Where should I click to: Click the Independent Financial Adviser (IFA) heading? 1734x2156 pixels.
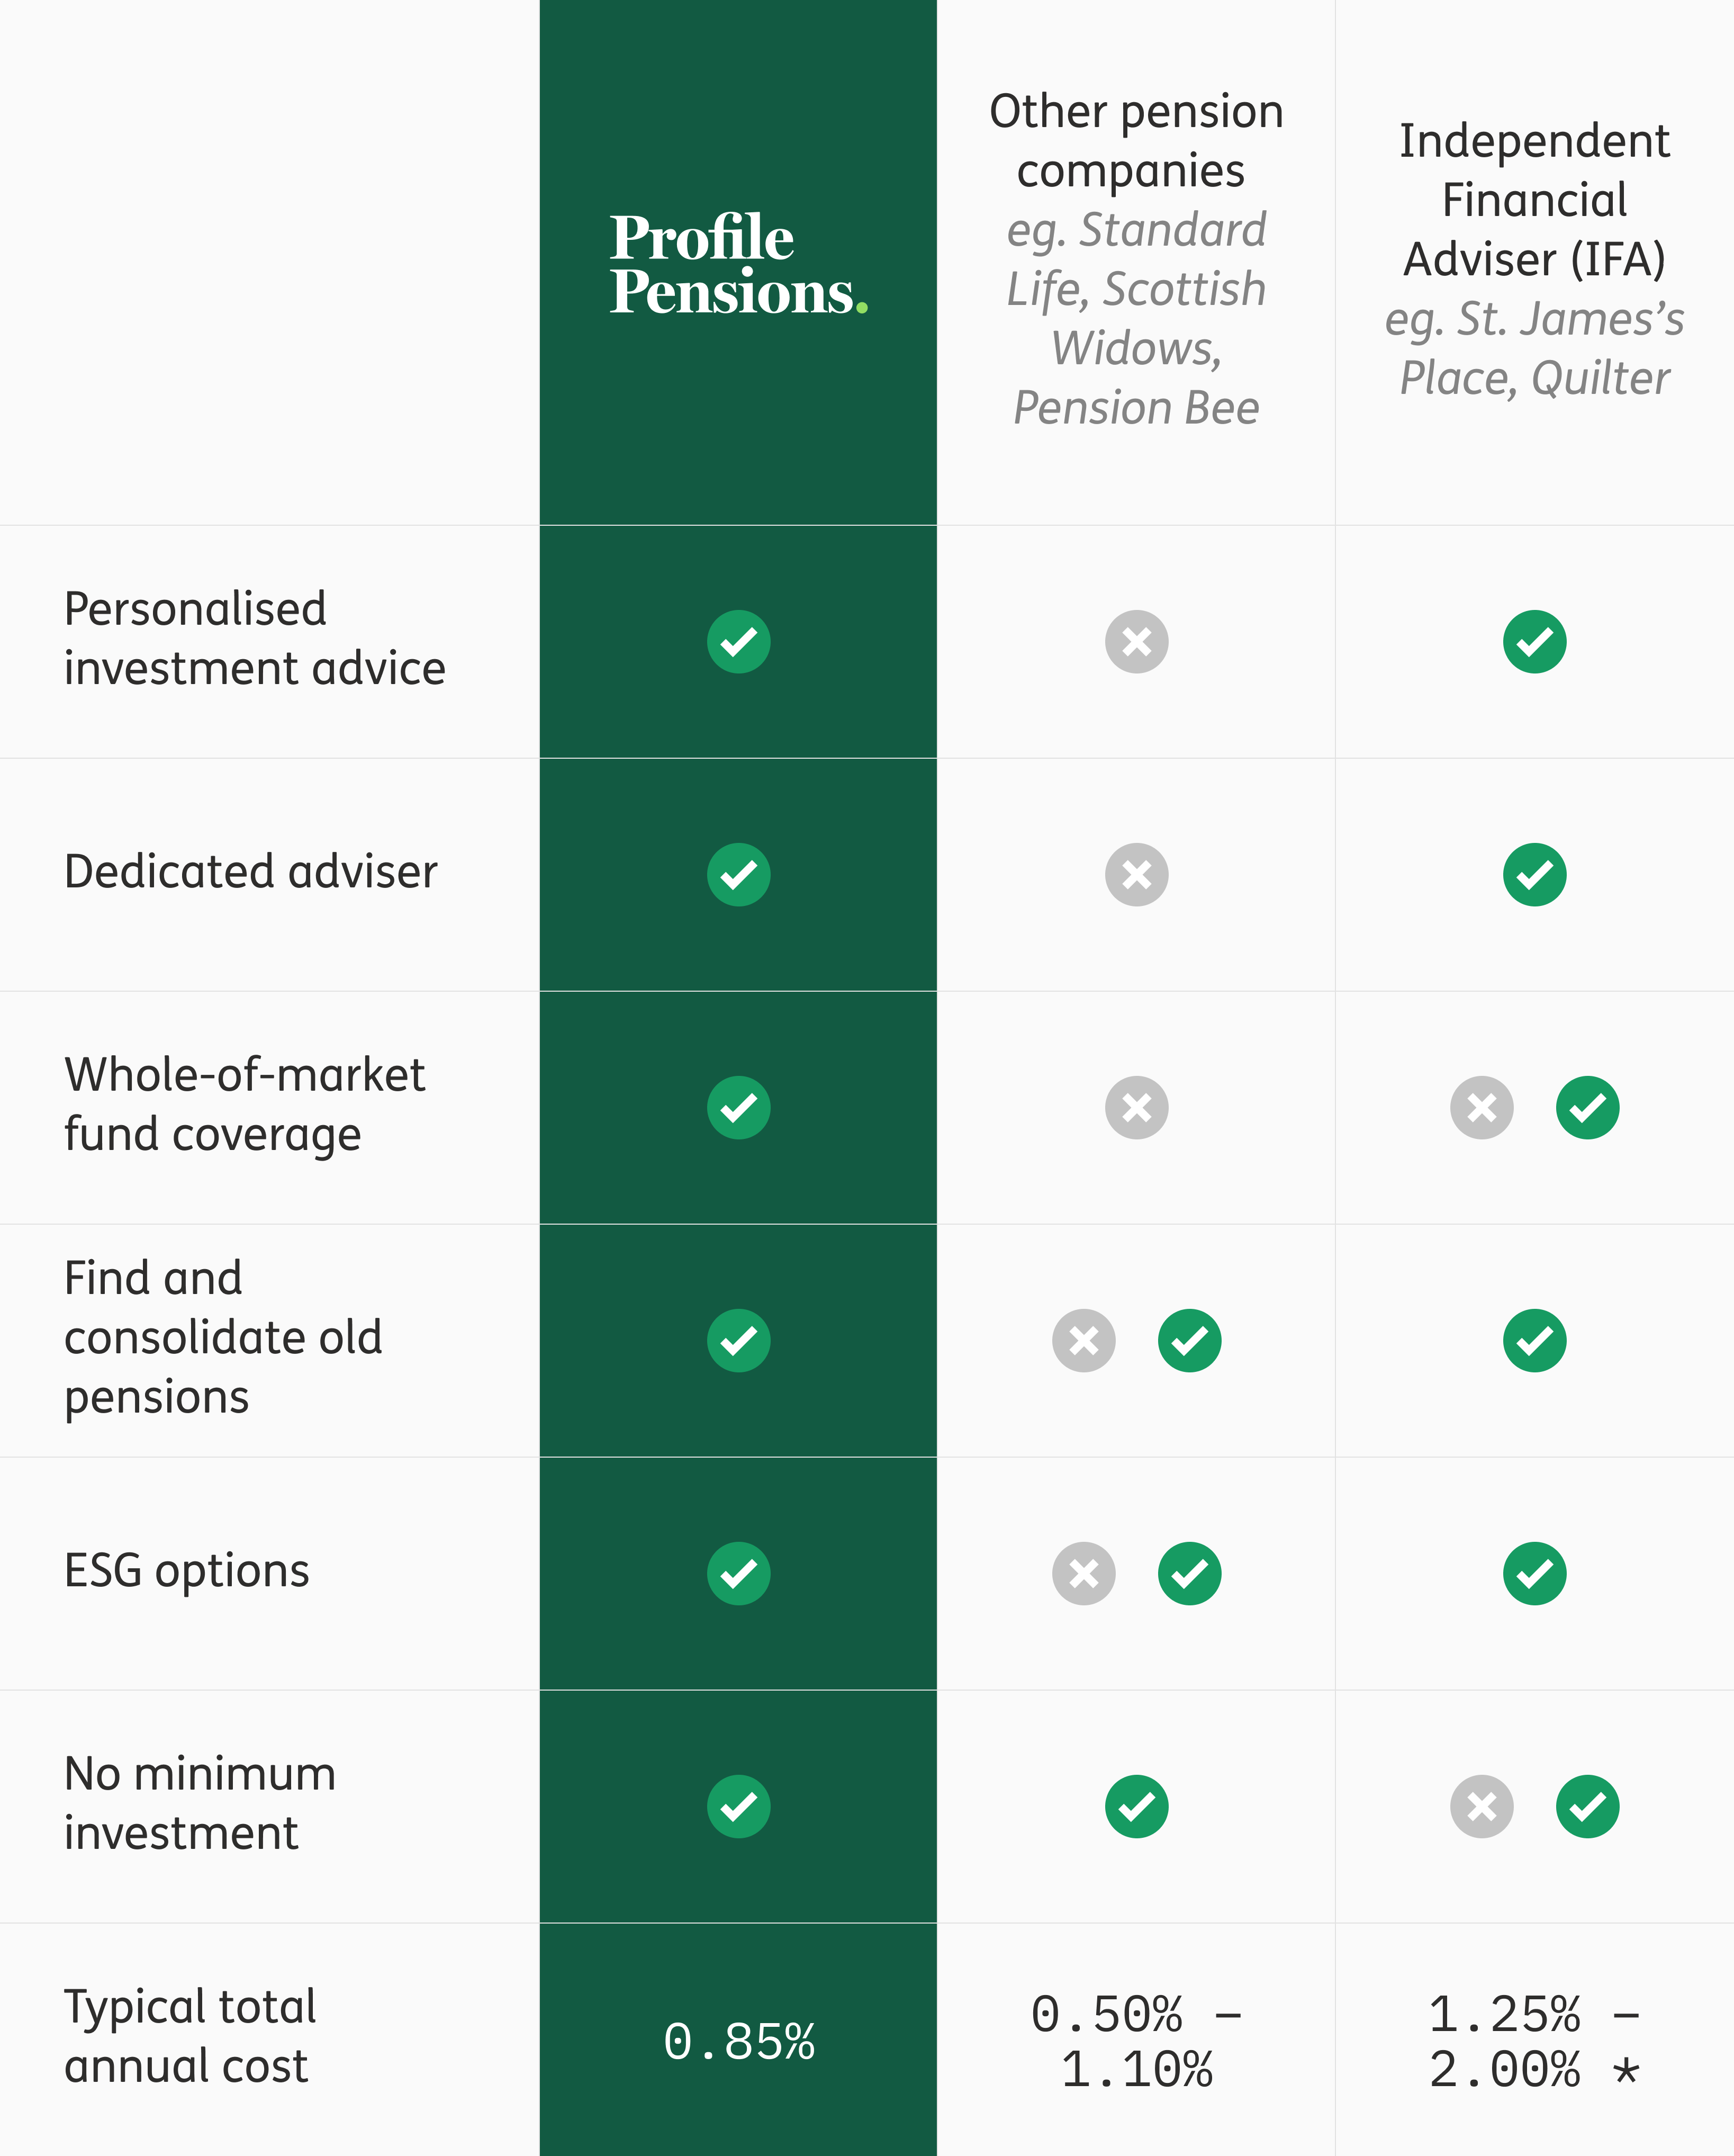point(1534,200)
